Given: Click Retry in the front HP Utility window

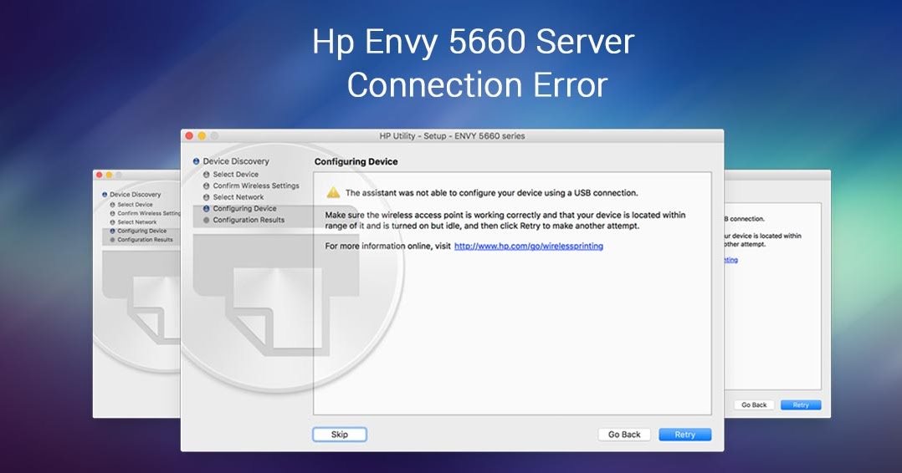Looking at the screenshot, I should pyautogui.click(x=684, y=435).
